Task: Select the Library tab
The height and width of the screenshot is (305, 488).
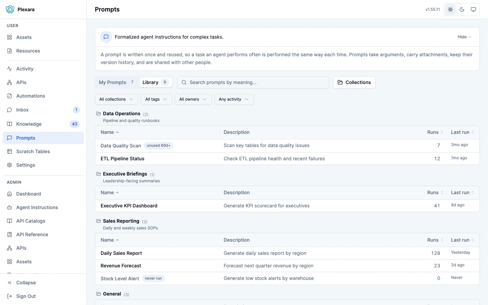Action: [x=156, y=82]
